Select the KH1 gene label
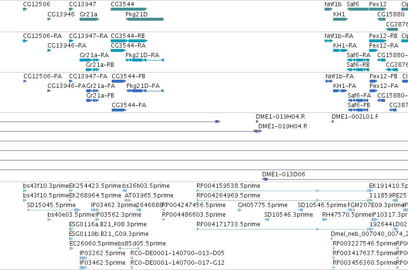Viewport: 408px width, 270px height. coord(339,14)
